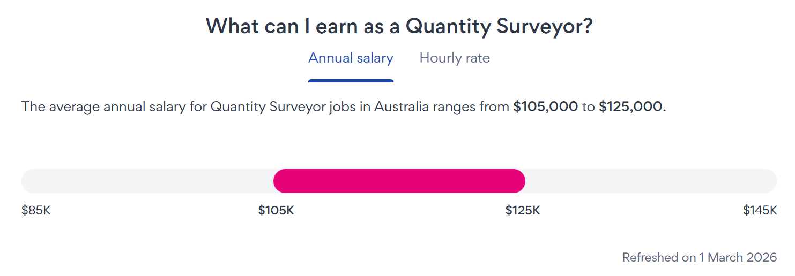Click the $125K label under the bar
This screenshot has height=276, width=795.
(x=523, y=210)
